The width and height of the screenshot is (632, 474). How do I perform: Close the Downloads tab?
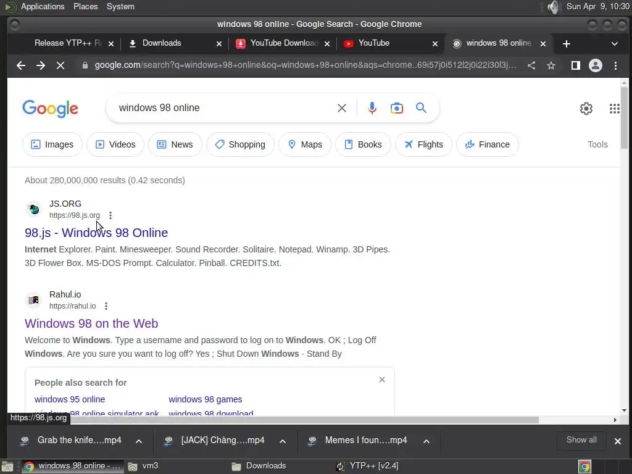(x=219, y=44)
